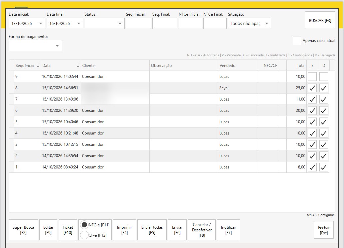The height and width of the screenshot is (248, 344).
Task: Click the Observação column header
Action: point(184,65)
